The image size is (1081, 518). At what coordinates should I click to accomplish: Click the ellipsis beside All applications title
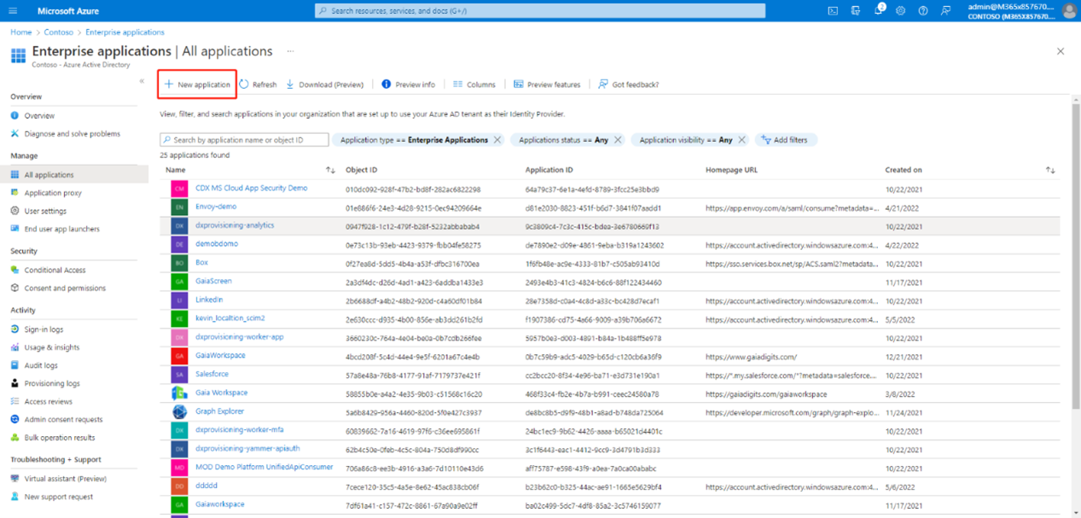click(x=290, y=51)
